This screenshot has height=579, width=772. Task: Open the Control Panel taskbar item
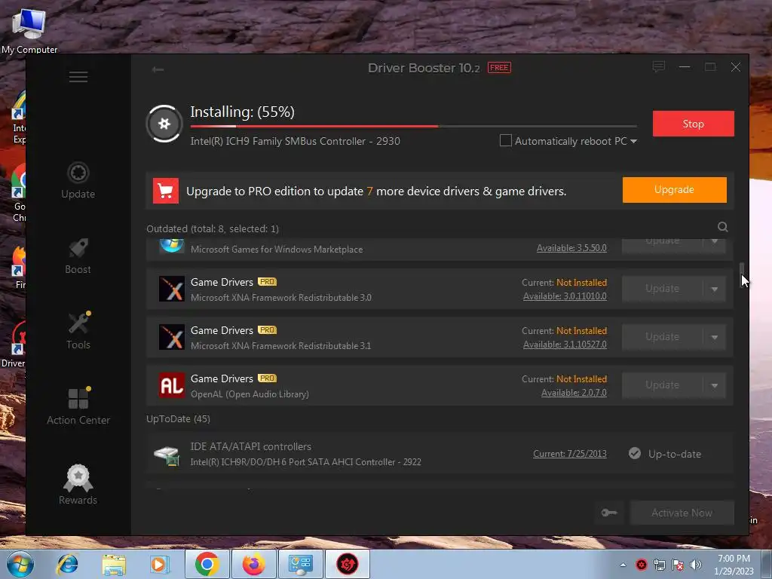tap(300, 564)
